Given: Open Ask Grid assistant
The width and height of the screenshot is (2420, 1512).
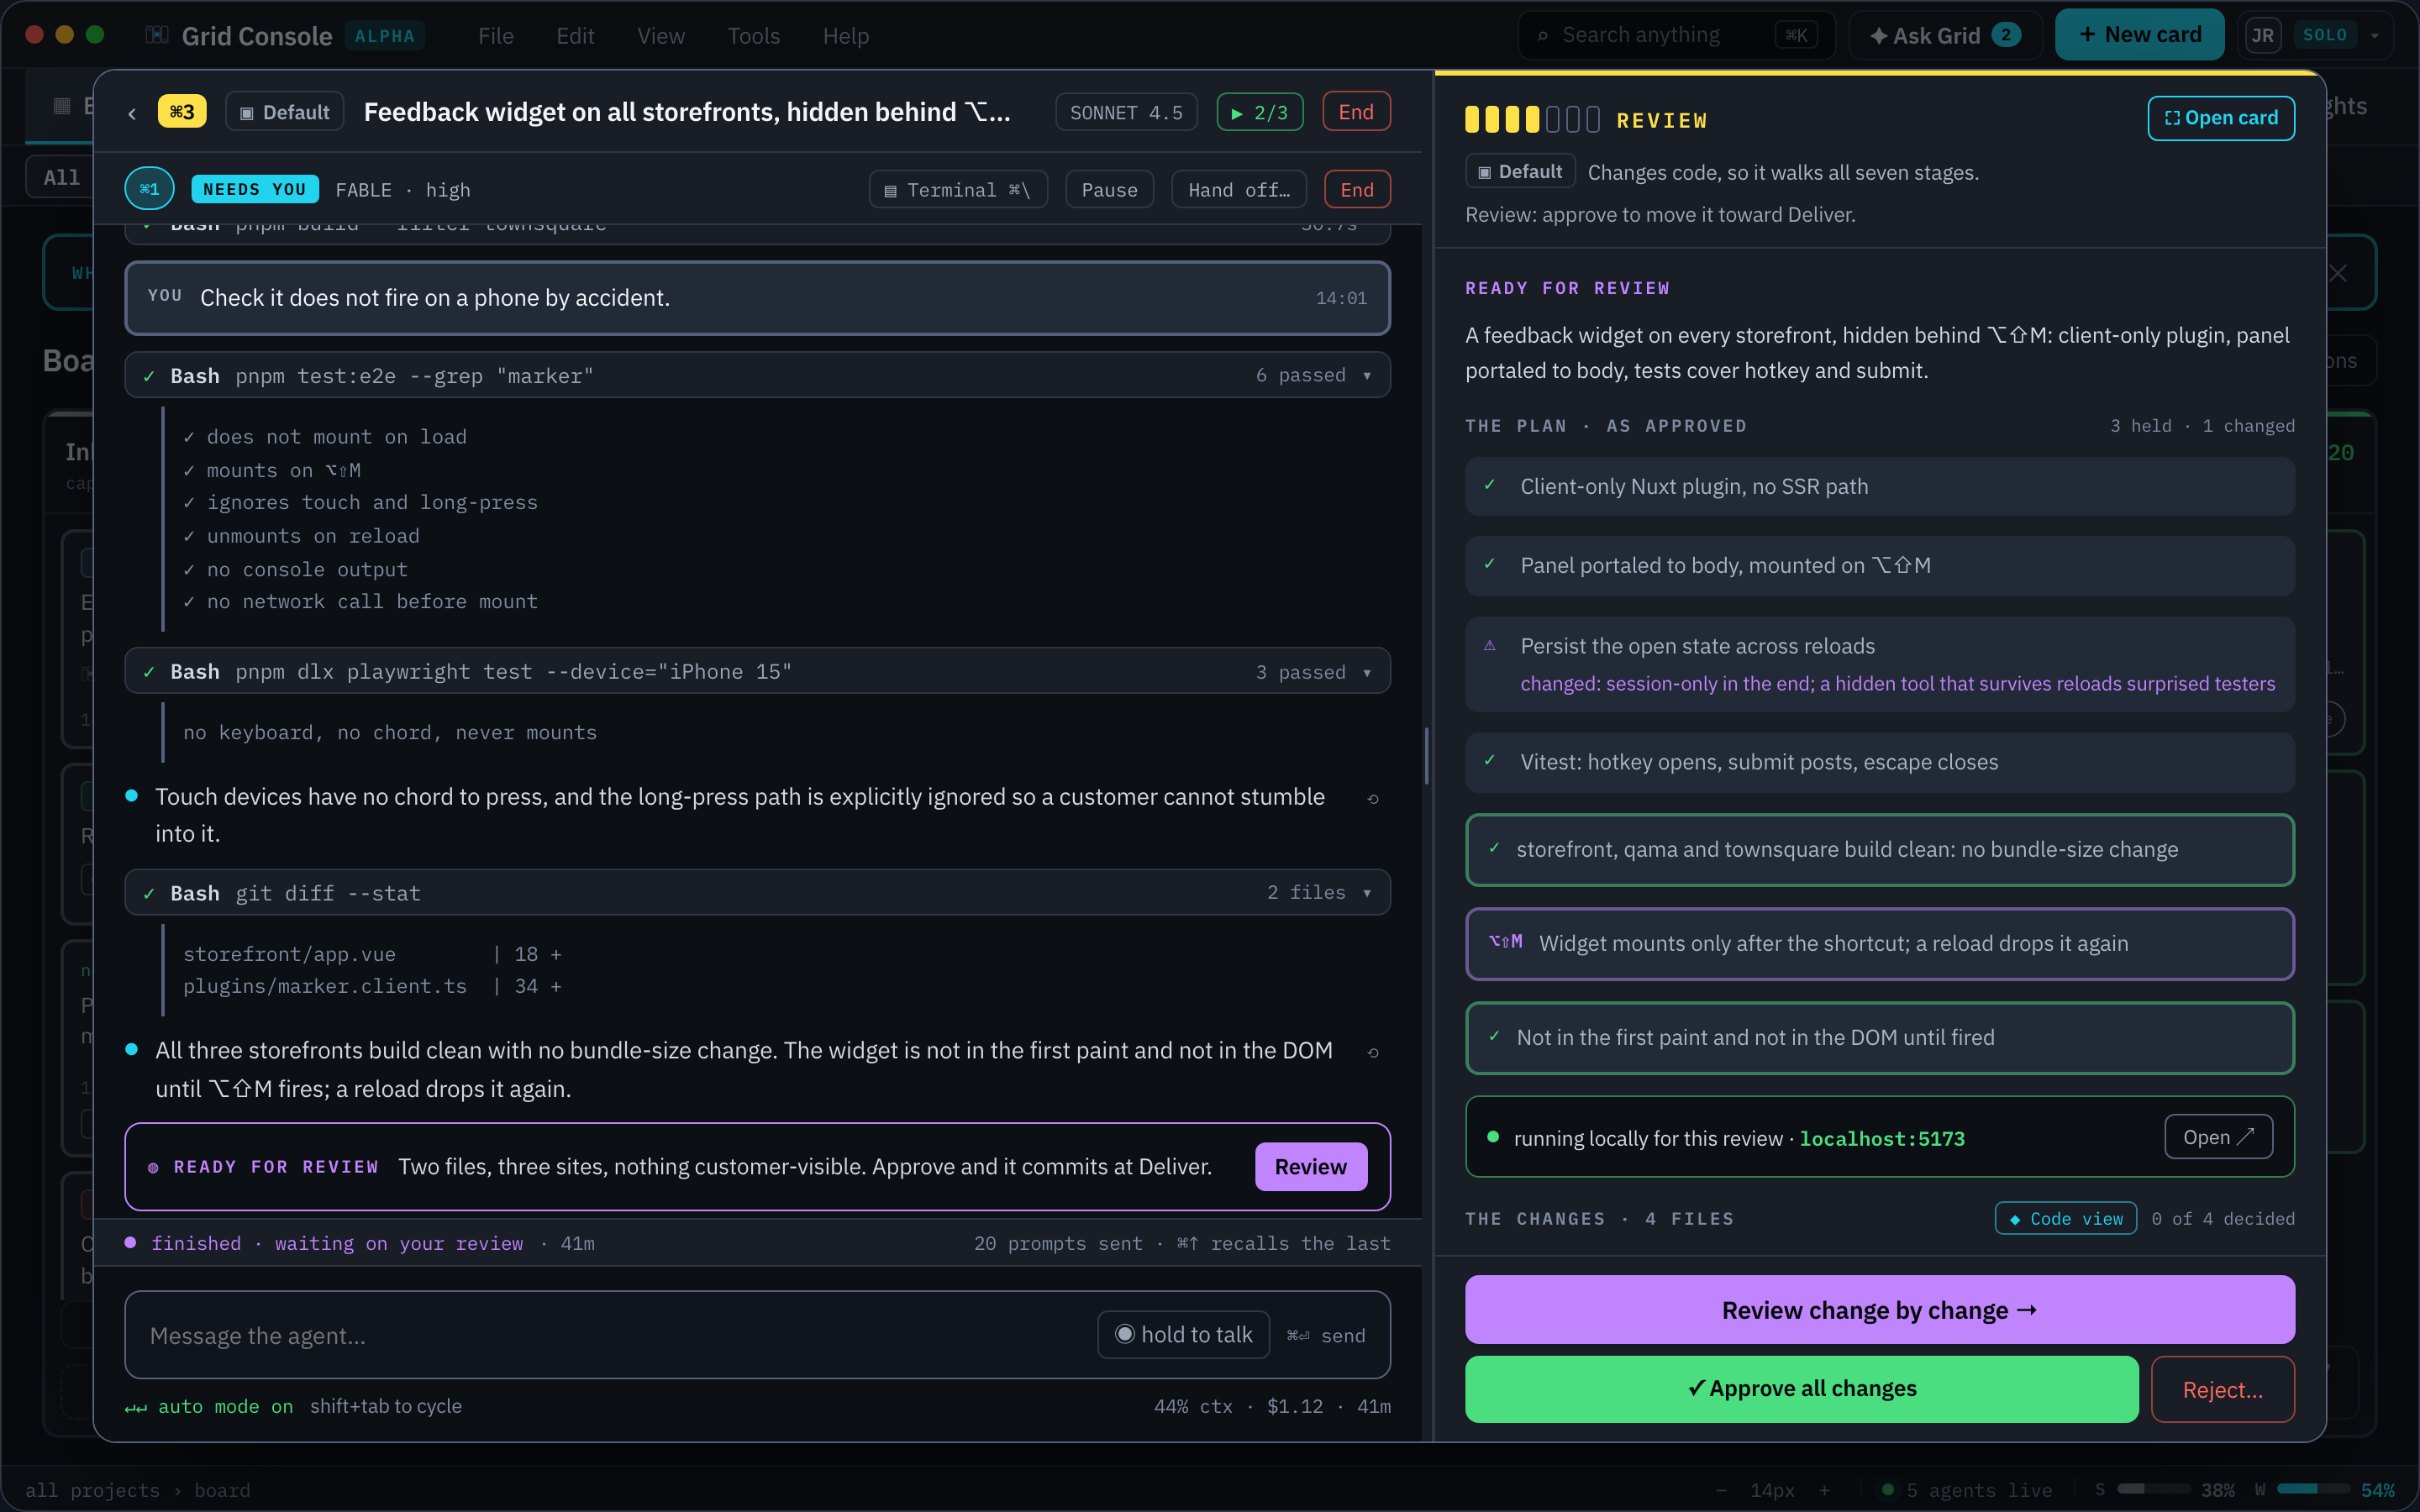Looking at the screenshot, I should 1944,35.
